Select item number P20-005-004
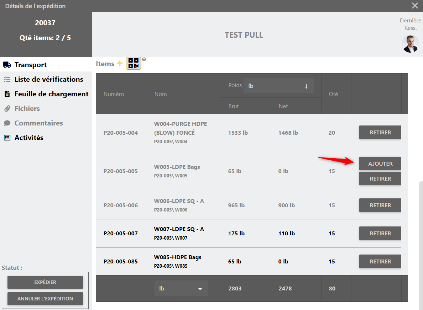The image size is (423, 310). tap(121, 133)
